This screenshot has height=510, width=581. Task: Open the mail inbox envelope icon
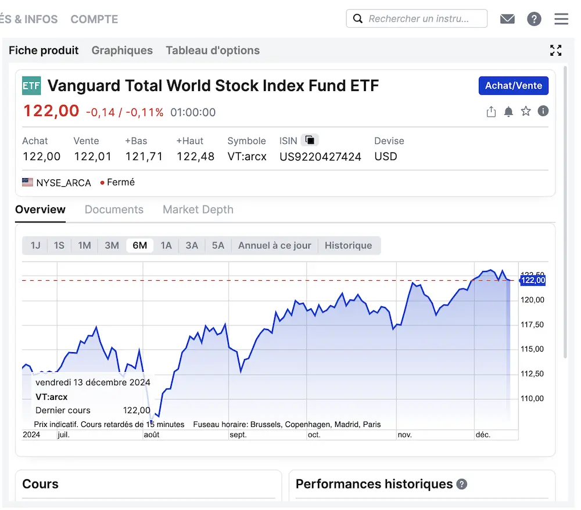coord(507,19)
